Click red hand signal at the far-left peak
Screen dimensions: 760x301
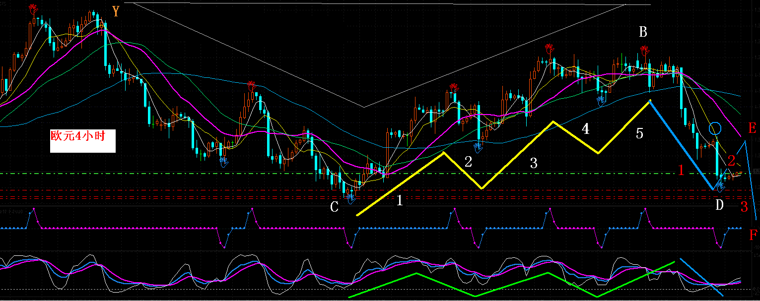coord(33,8)
